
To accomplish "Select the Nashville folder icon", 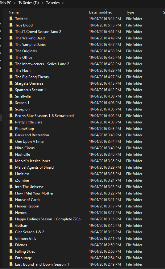I will (11, 155).
